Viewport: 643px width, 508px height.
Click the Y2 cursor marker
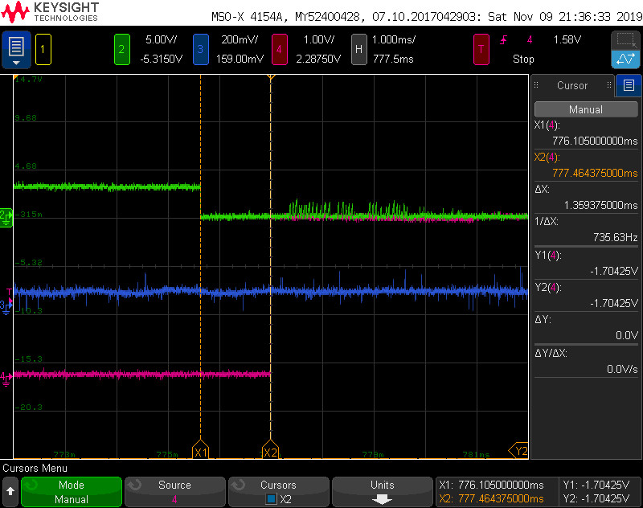522,452
